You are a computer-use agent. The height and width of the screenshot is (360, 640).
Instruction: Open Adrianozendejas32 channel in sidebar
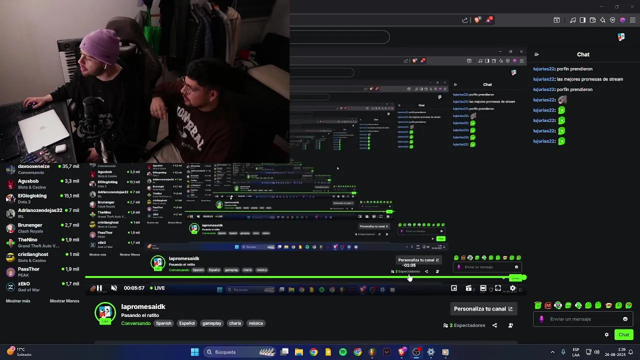click(x=42, y=213)
